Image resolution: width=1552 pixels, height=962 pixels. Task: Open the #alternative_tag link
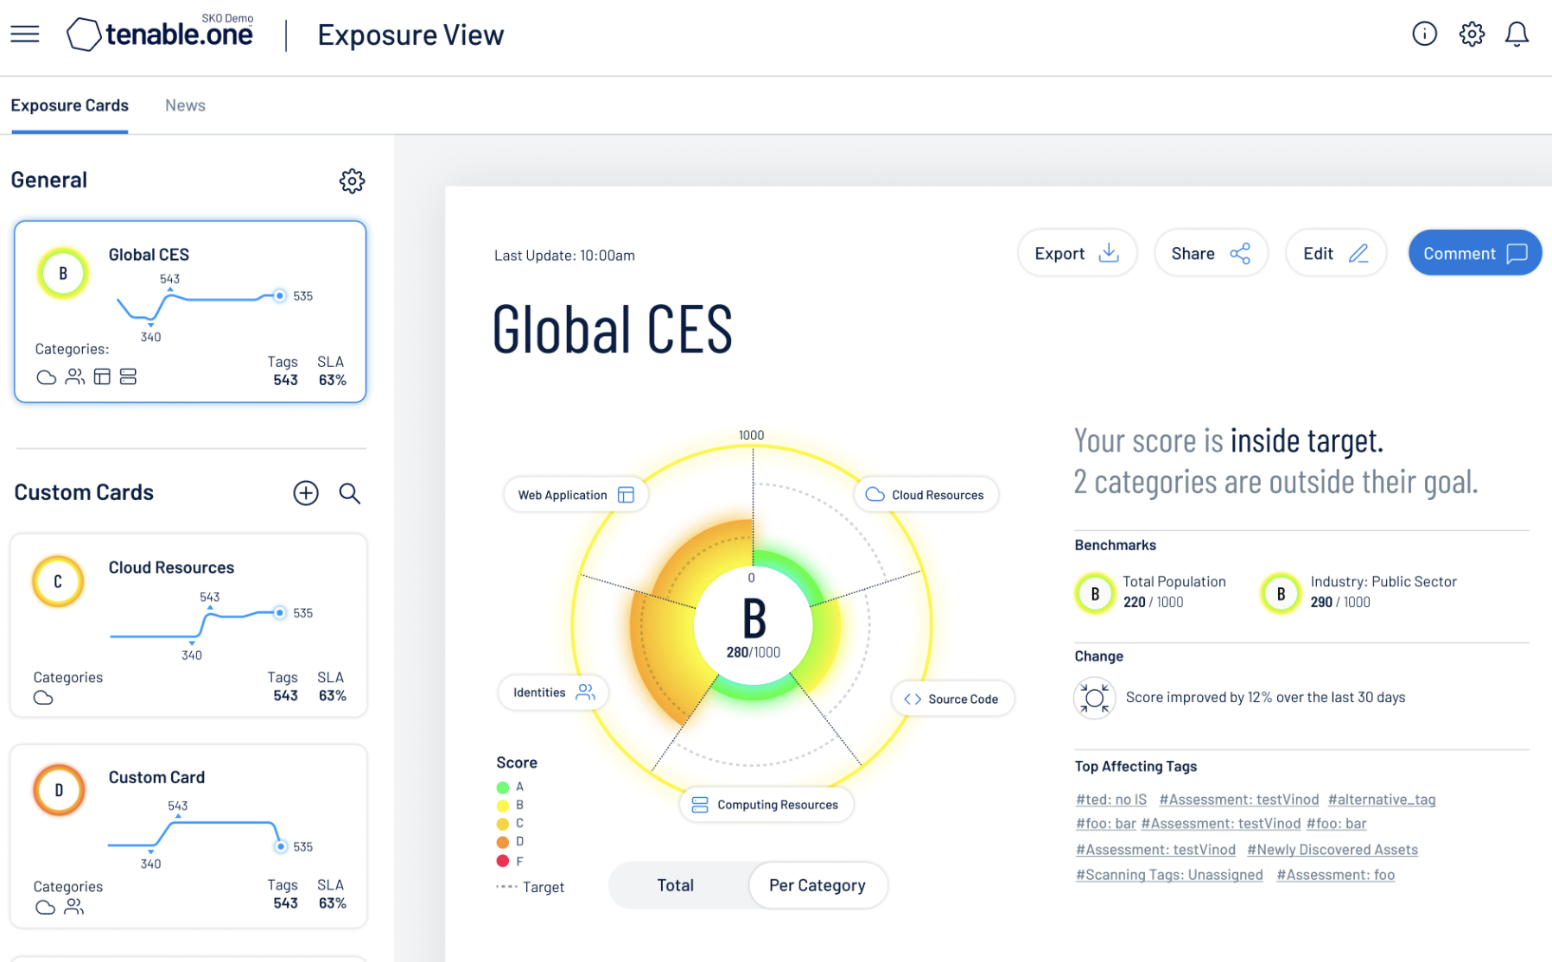coord(1382,800)
